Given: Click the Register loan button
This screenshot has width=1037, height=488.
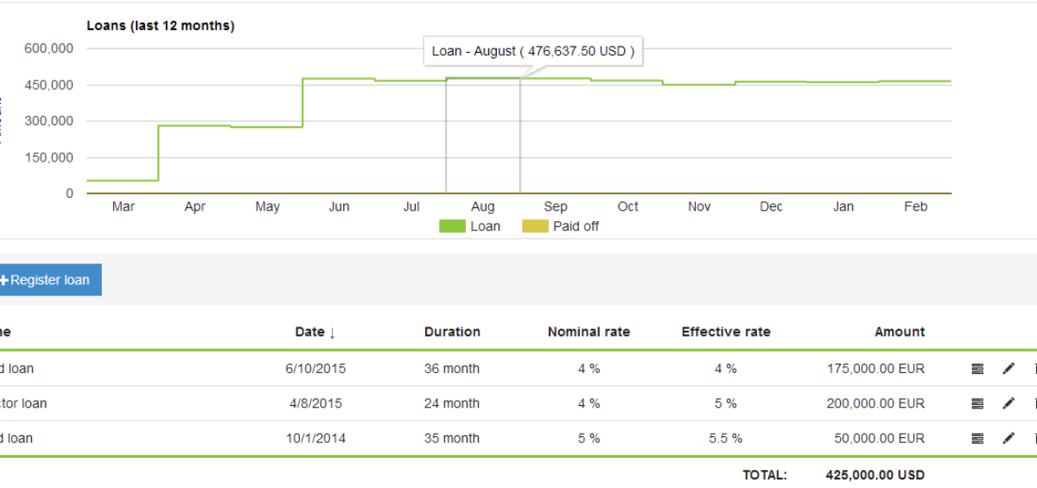Looking at the screenshot, I should 50,280.
